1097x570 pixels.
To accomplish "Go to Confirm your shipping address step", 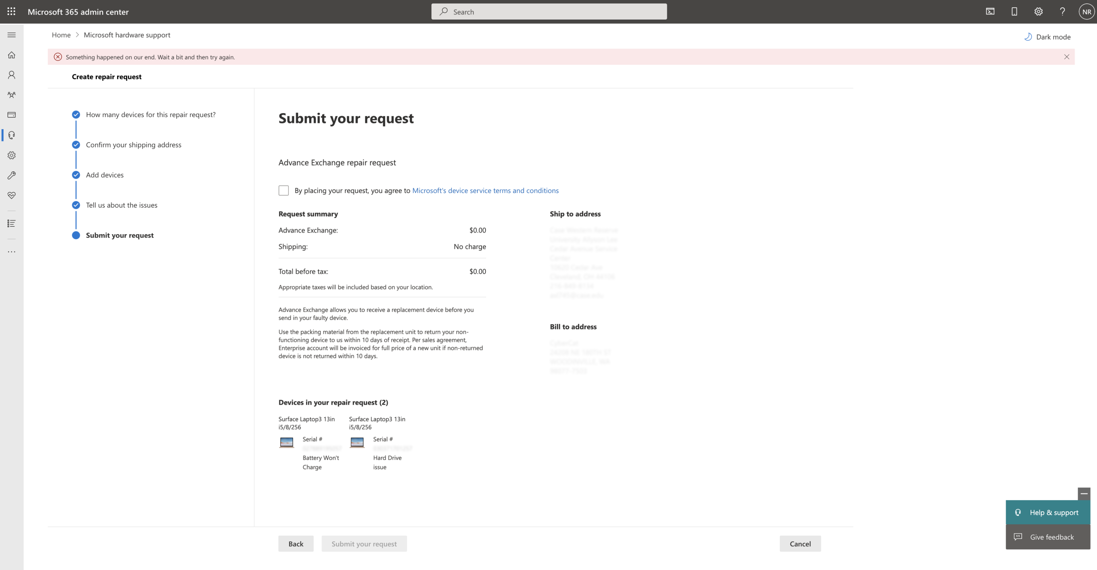I will pyautogui.click(x=133, y=145).
